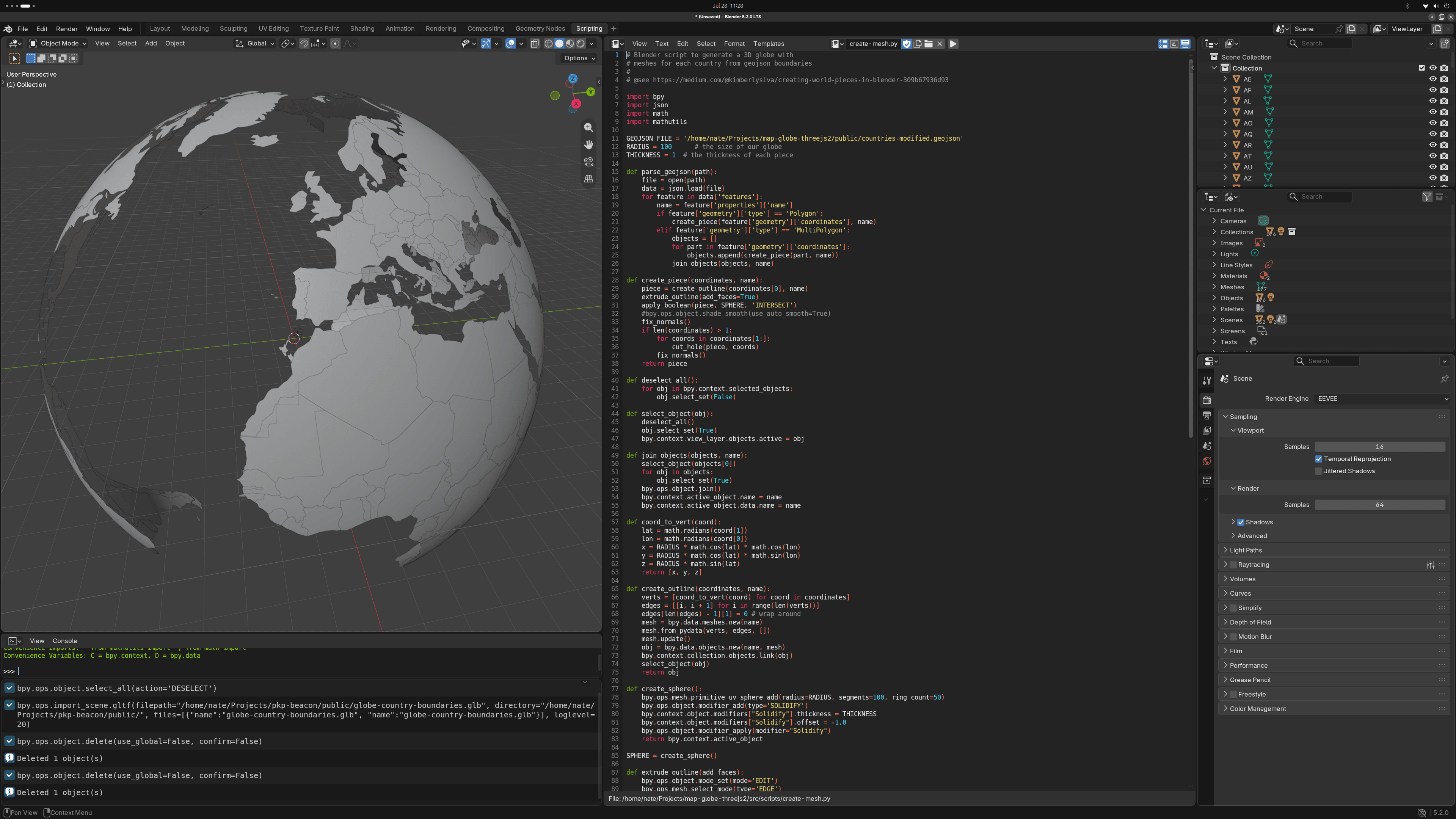This screenshot has height=819, width=1456.
Task: Toggle line numbers in the text editor
Action: (x=1163, y=44)
